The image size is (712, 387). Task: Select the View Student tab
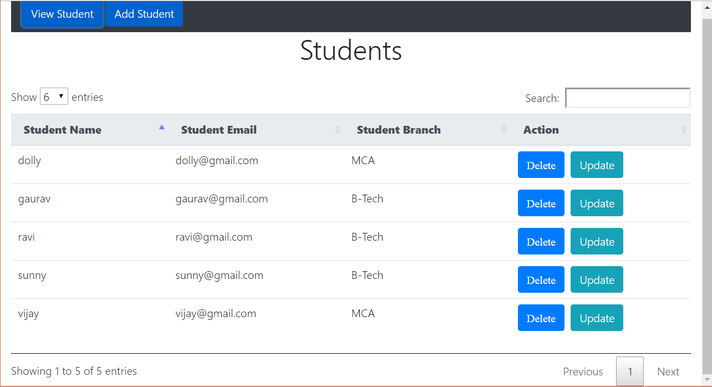pos(62,14)
